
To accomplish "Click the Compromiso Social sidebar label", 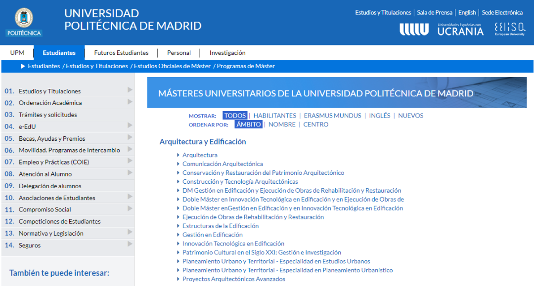I will tap(45, 209).
